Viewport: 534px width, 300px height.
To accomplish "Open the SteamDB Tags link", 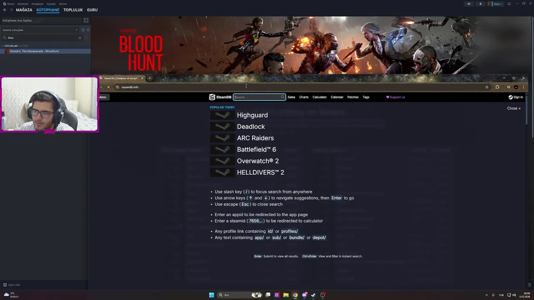I will (366, 97).
